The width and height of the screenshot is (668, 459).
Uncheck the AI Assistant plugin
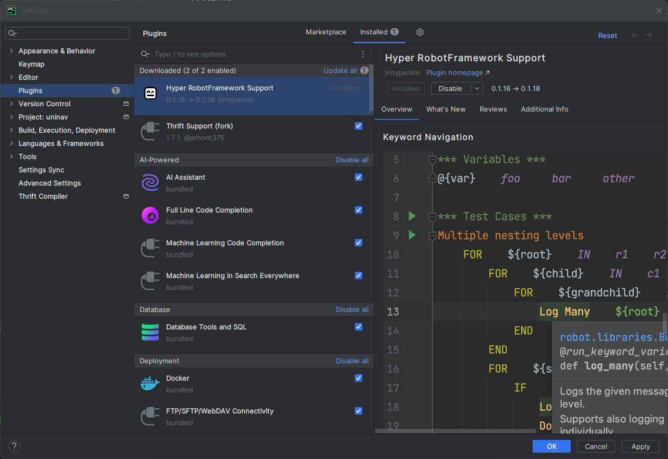pos(359,177)
